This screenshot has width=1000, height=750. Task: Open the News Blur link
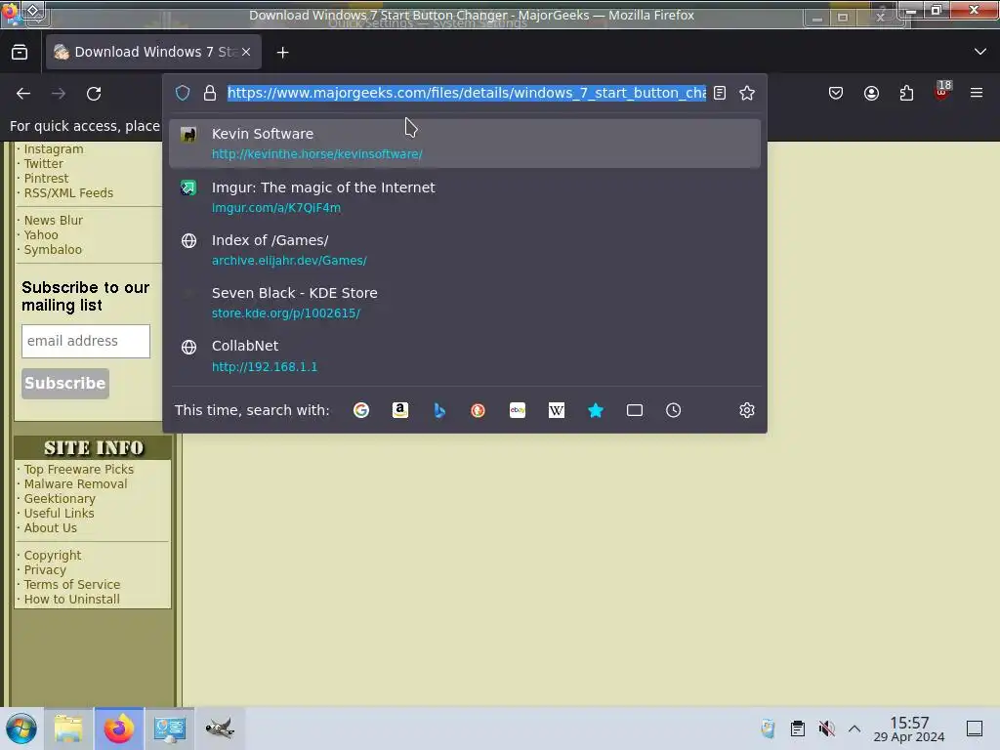coord(54,221)
